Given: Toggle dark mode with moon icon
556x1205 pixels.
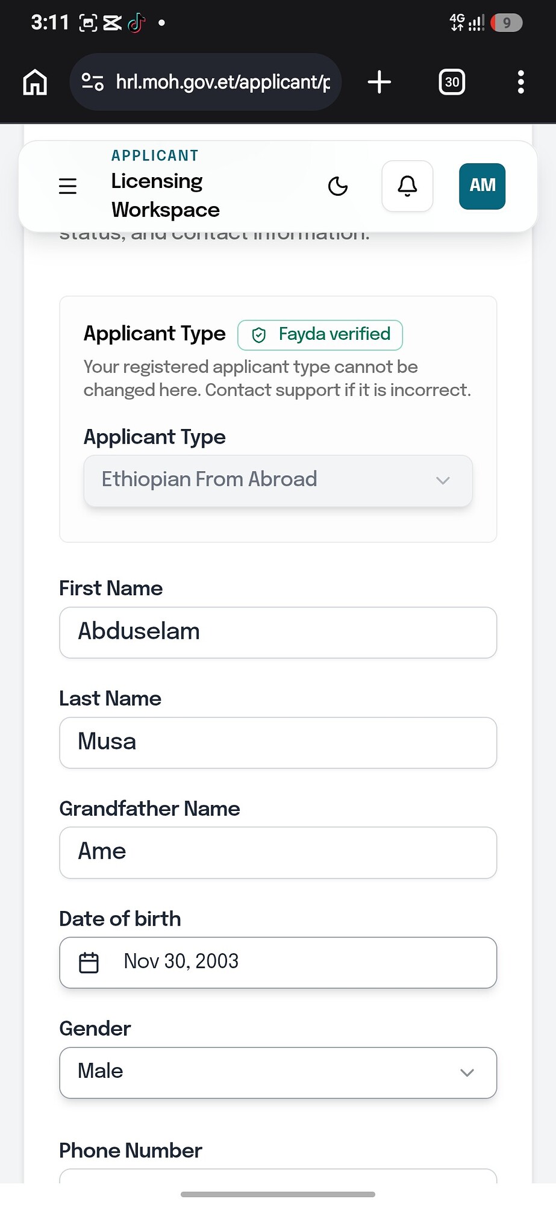Looking at the screenshot, I should pos(338,186).
